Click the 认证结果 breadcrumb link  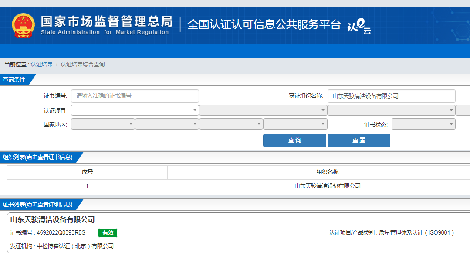point(42,64)
